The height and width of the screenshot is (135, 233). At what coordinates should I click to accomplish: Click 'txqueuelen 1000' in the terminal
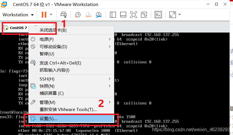[93, 130]
